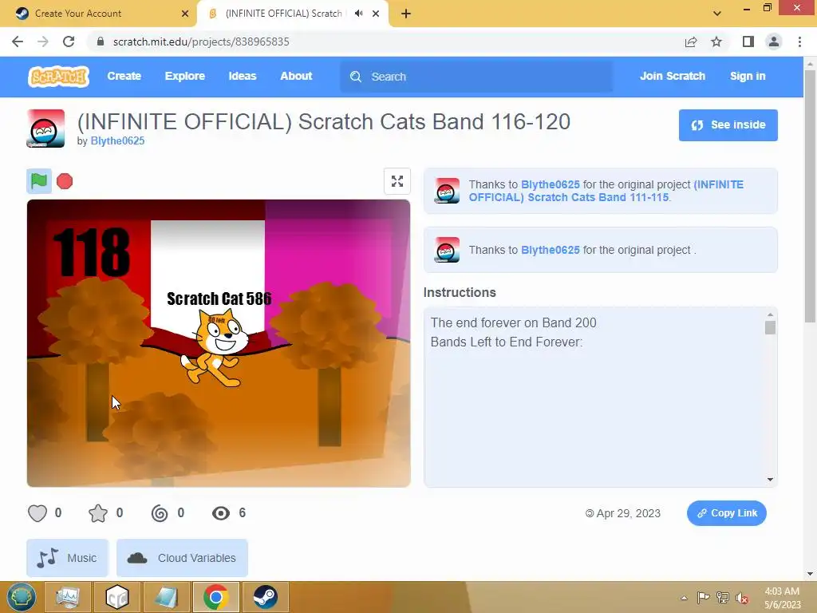The height and width of the screenshot is (613, 817).
Task: Click the heart icon to love project
Action: tap(37, 513)
